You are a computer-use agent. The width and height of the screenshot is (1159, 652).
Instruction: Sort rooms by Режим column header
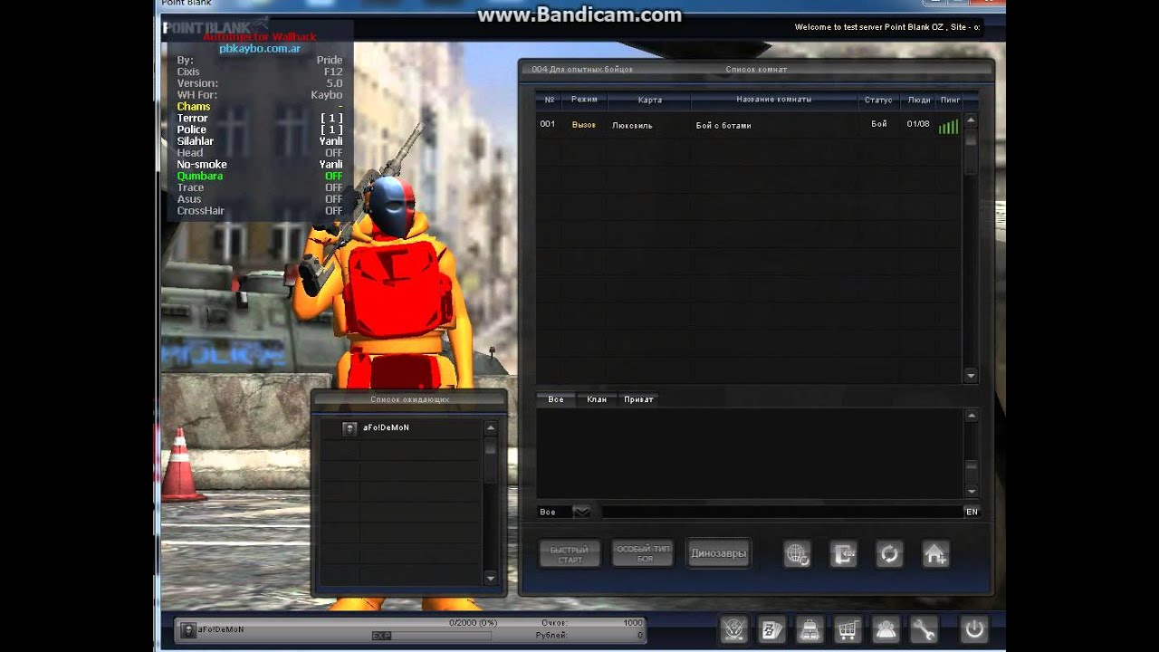point(585,100)
